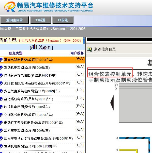Select 舒适系统电路图 entry
Viewport: 152px width, 153px height.
(28, 99)
